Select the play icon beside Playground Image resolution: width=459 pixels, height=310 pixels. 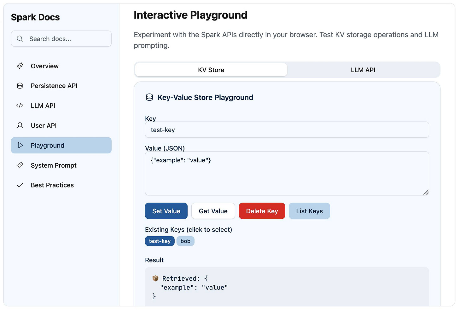[20, 145]
